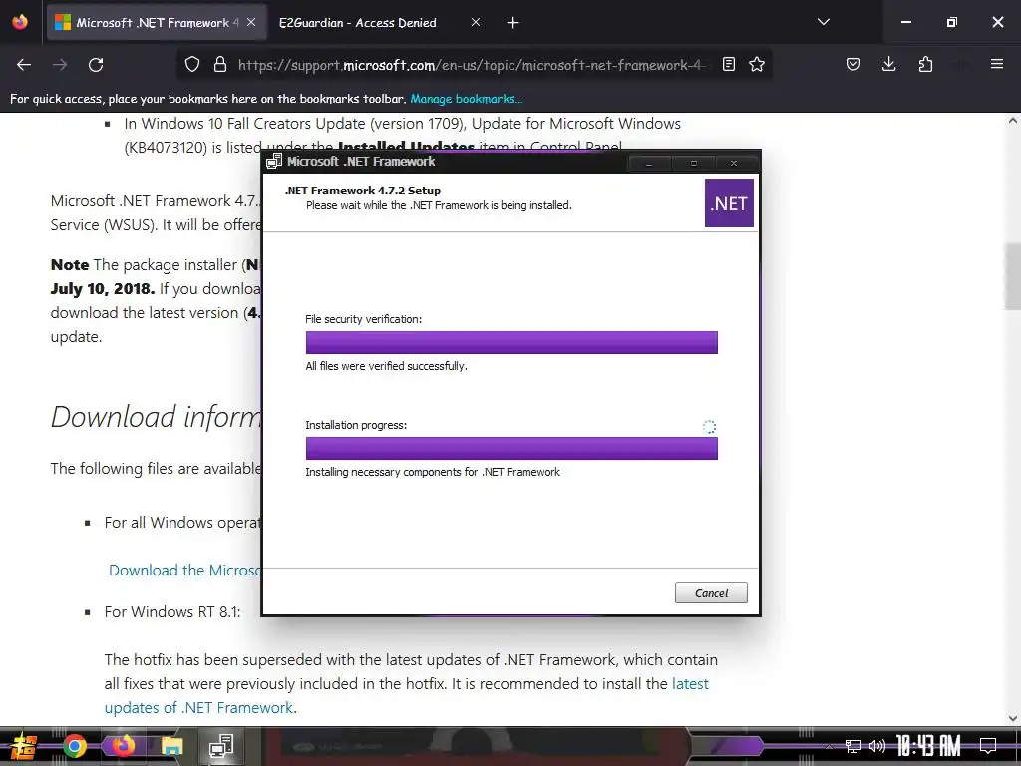Click the 'All files were verified successfully.' text

(386, 366)
